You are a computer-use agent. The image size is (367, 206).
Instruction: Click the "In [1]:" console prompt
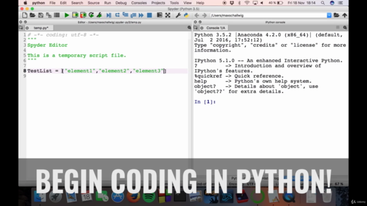pos(205,102)
